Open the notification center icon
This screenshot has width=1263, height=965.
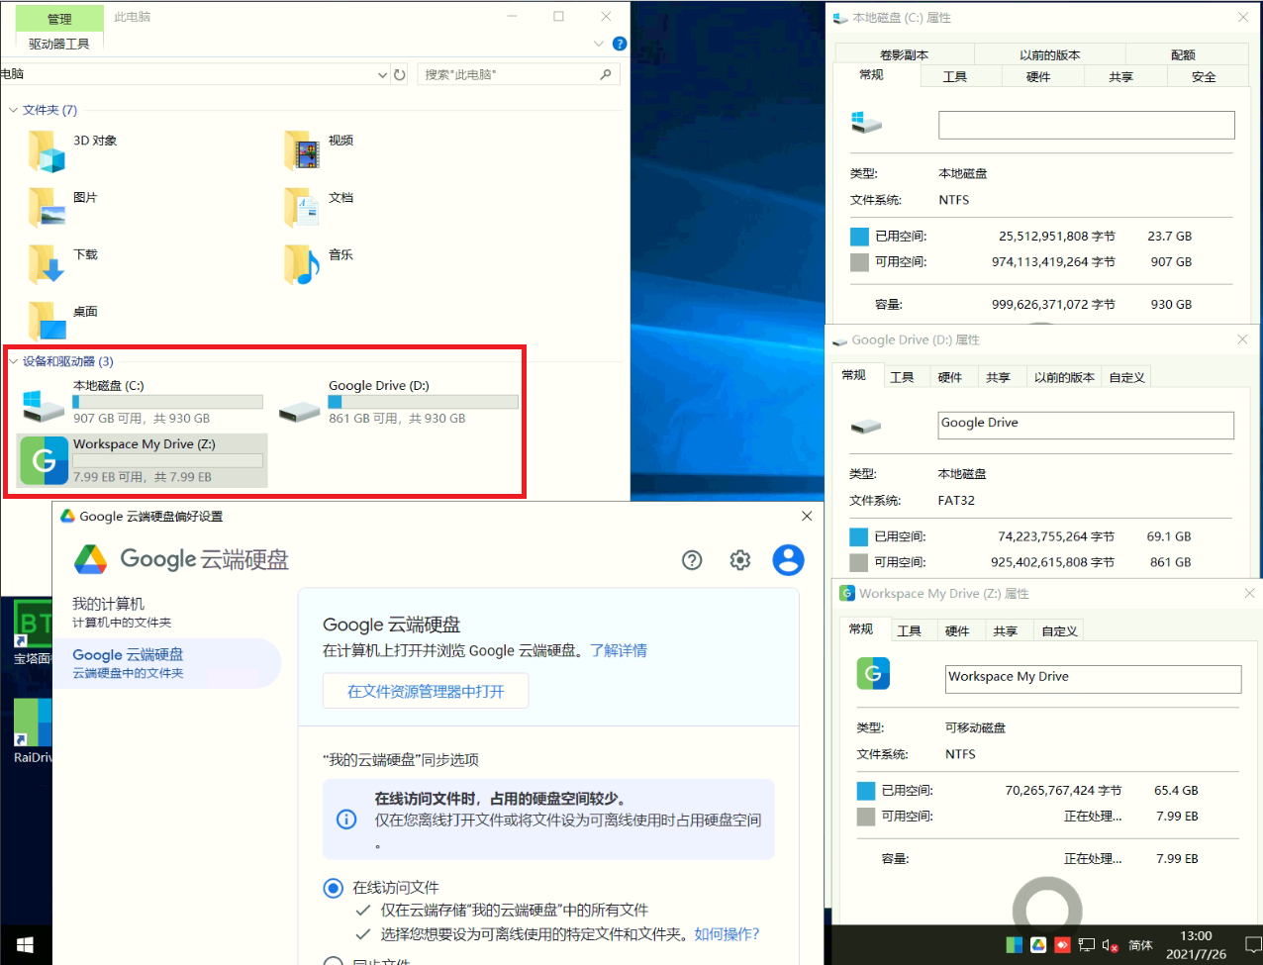[x=1253, y=945]
